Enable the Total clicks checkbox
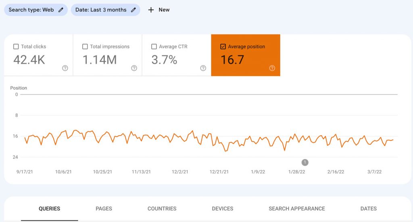The width and height of the screenshot is (413, 222). coord(16,47)
